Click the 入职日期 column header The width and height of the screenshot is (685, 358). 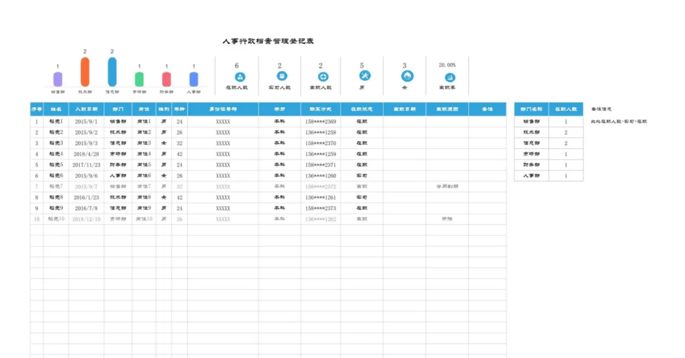pos(86,109)
